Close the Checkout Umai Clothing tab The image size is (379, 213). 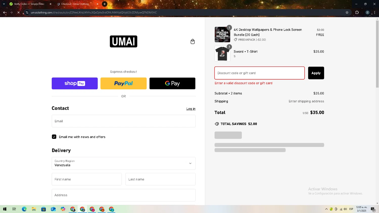pos(98,4)
